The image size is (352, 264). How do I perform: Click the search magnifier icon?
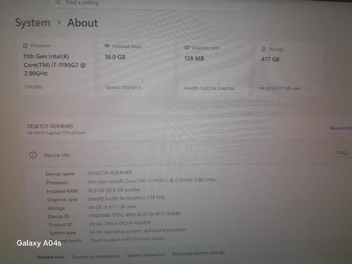point(58,2)
